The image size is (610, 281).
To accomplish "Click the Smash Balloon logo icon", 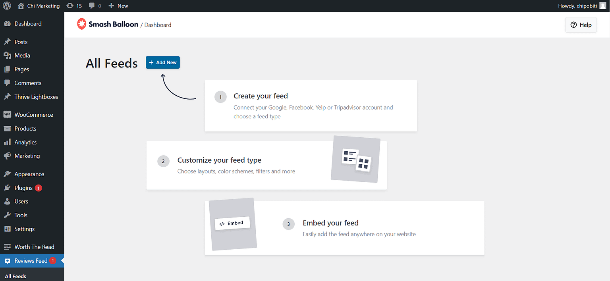I will (x=81, y=24).
